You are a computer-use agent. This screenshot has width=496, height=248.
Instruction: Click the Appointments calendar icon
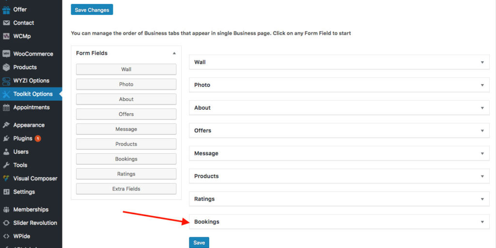[6, 107]
